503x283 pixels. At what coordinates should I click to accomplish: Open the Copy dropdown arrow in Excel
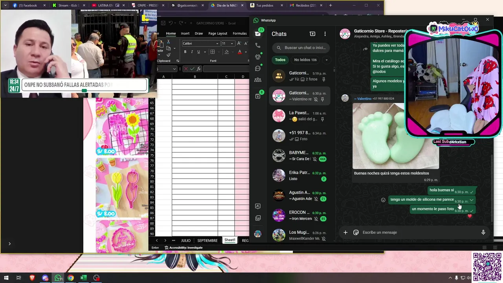click(174, 48)
